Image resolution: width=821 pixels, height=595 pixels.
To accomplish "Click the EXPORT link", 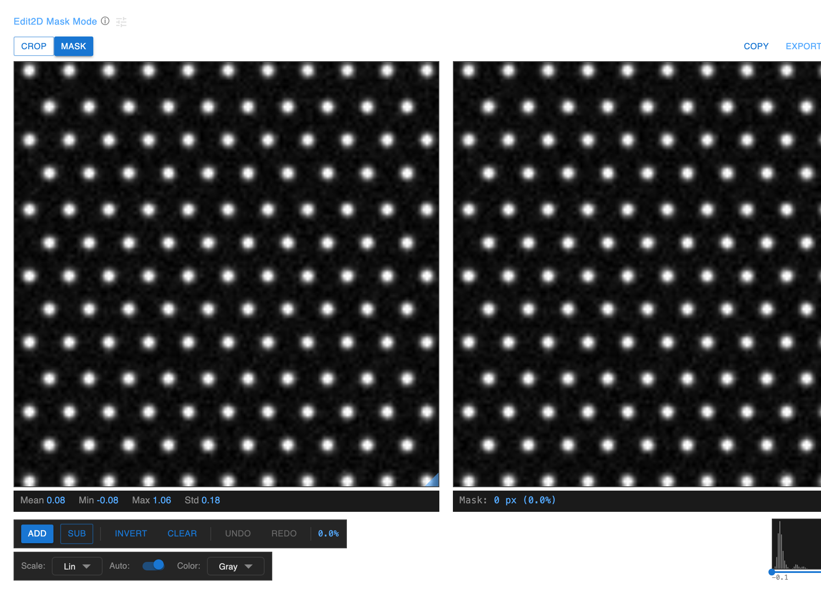I will coord(803,46).
